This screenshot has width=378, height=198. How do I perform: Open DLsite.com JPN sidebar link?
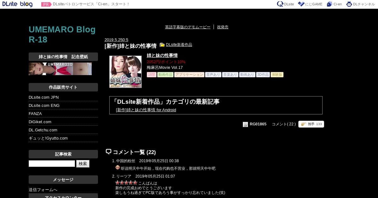[43, 97]
